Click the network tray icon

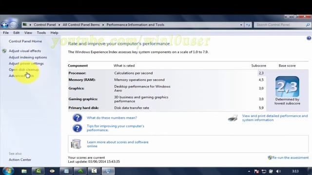[x=264, y=172]
